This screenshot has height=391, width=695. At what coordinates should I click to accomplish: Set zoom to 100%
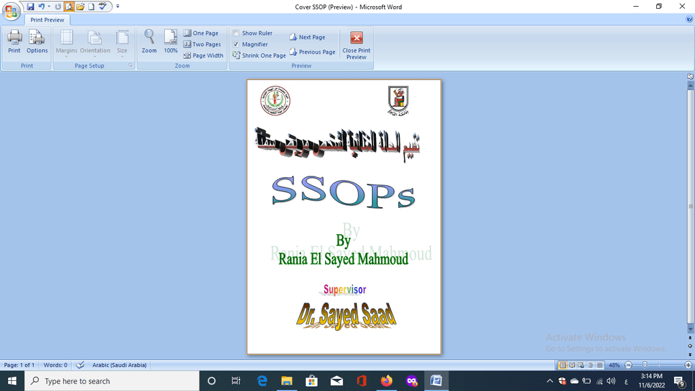pyautogui.click(x=170, y=42)
